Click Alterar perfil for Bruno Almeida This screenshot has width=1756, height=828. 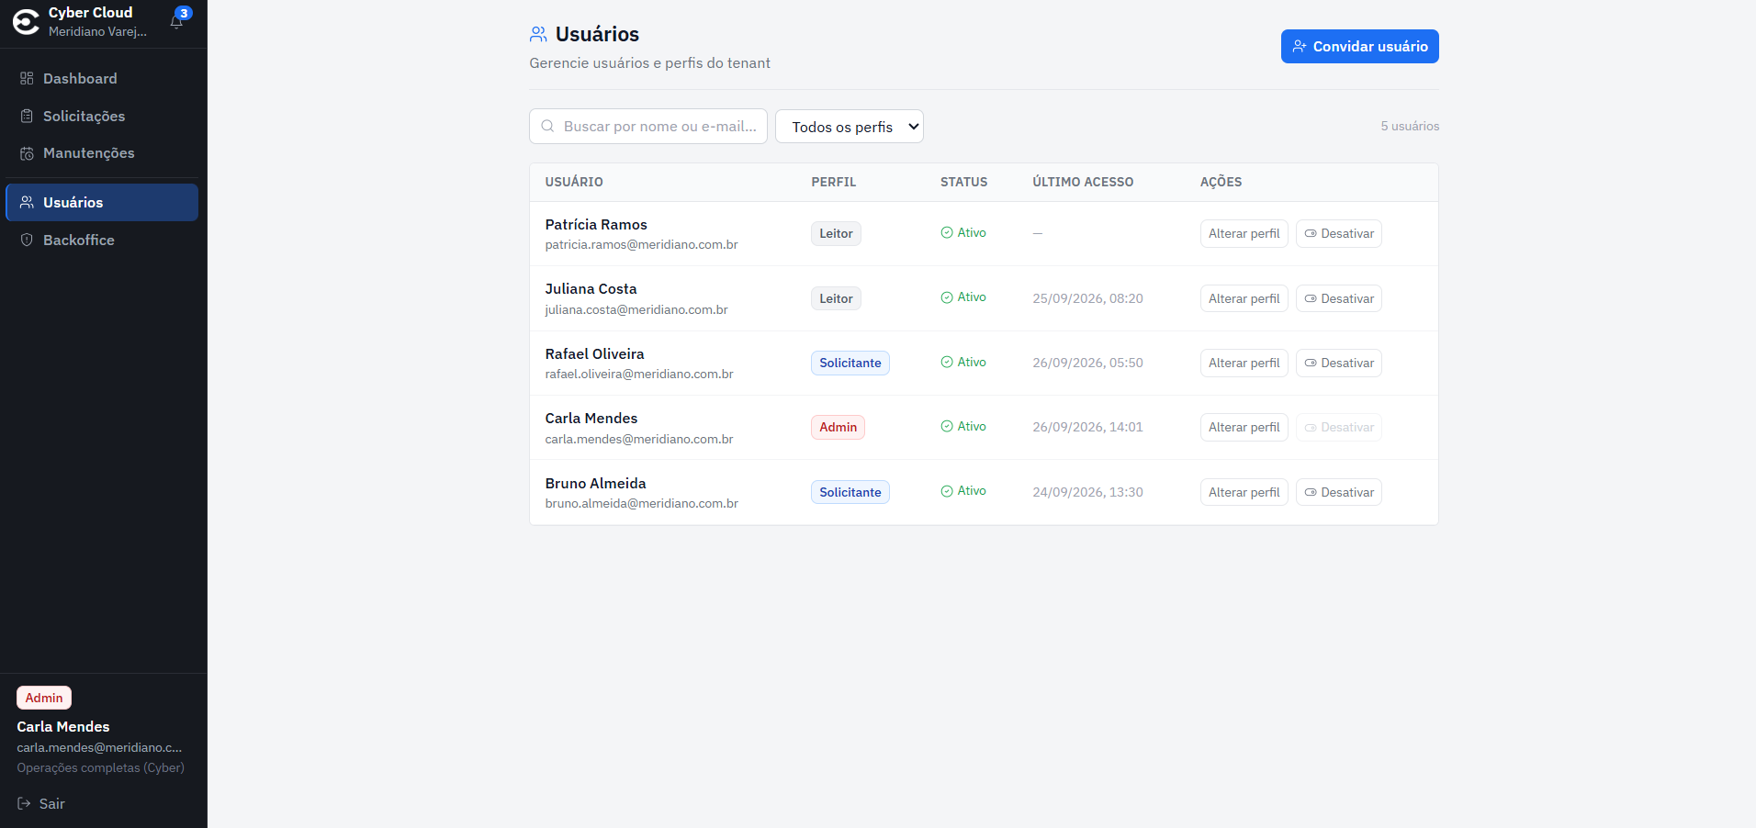coord(1244,493)
